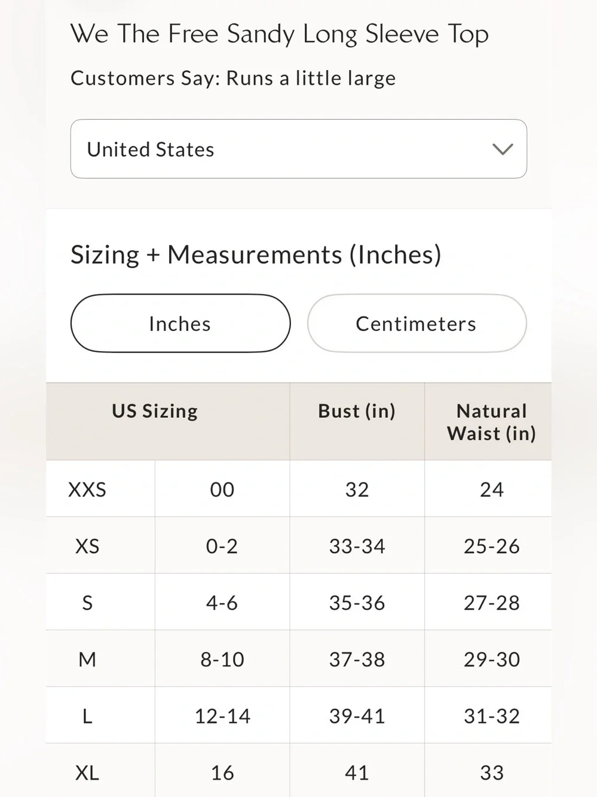Select the XXS size row
Image resolution: width=597 pixels, height=797 pixels.
coord(298,489)
